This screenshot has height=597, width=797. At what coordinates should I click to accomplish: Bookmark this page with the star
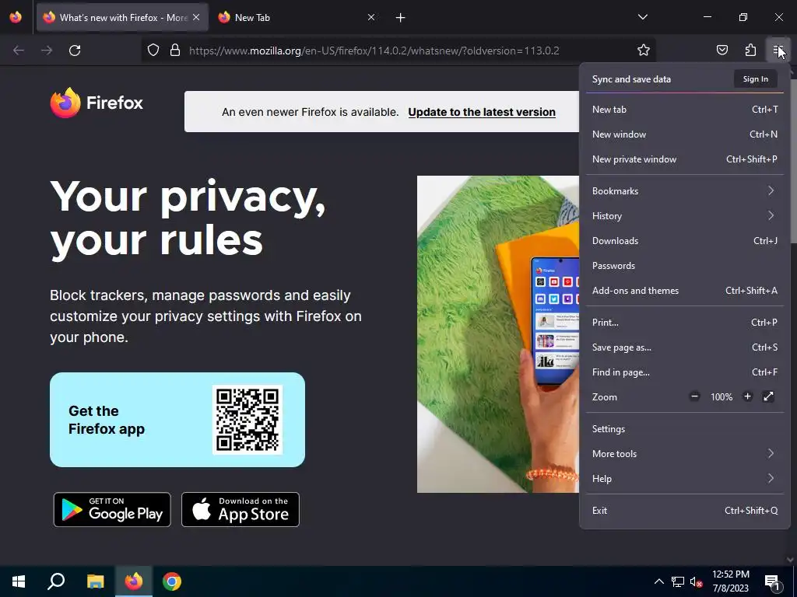(644, 51)
